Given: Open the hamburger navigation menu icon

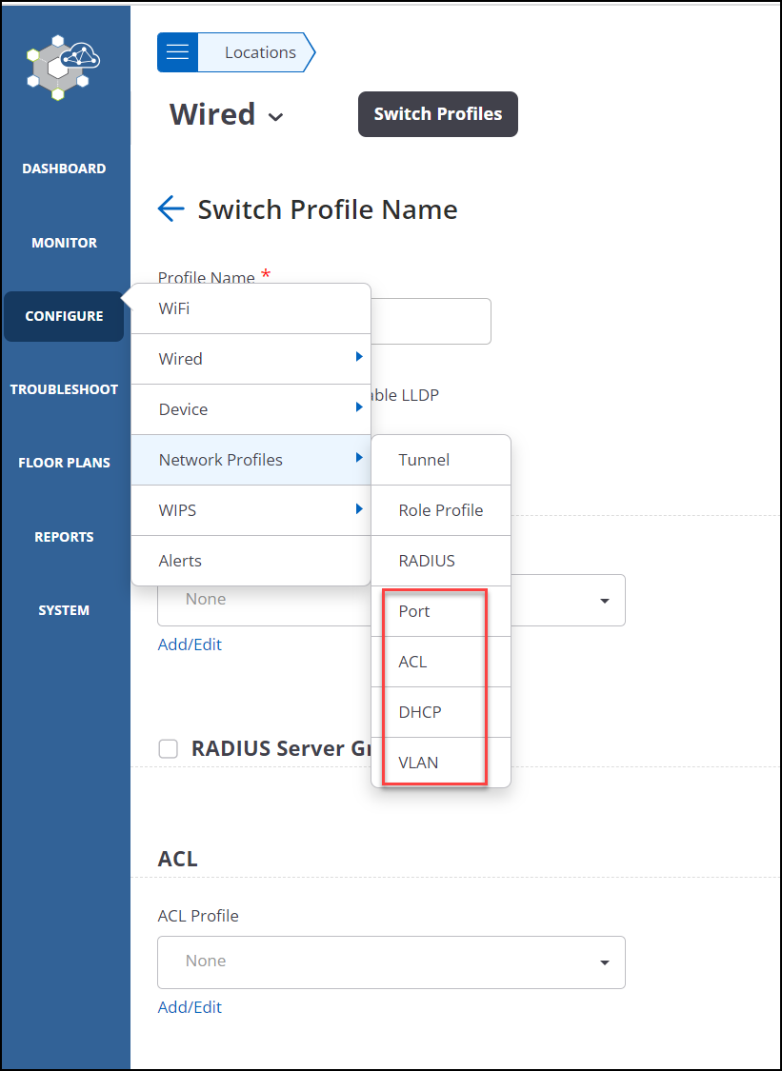Looking at the screenshot, I should [177, 52].
